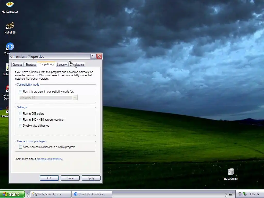Select the Chromium desktop shortcut icon

pyautogui.click(x=10, y=47)
